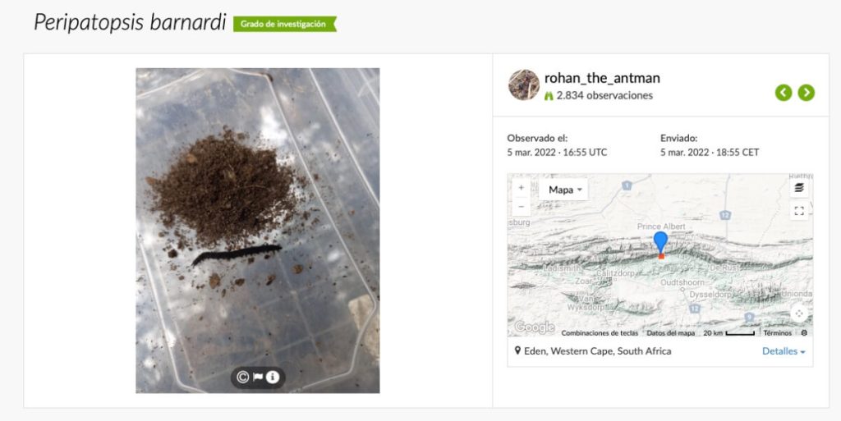Expand the Detalles location dropdown
This screenshot has height=421, width=841.
[784, 351]
